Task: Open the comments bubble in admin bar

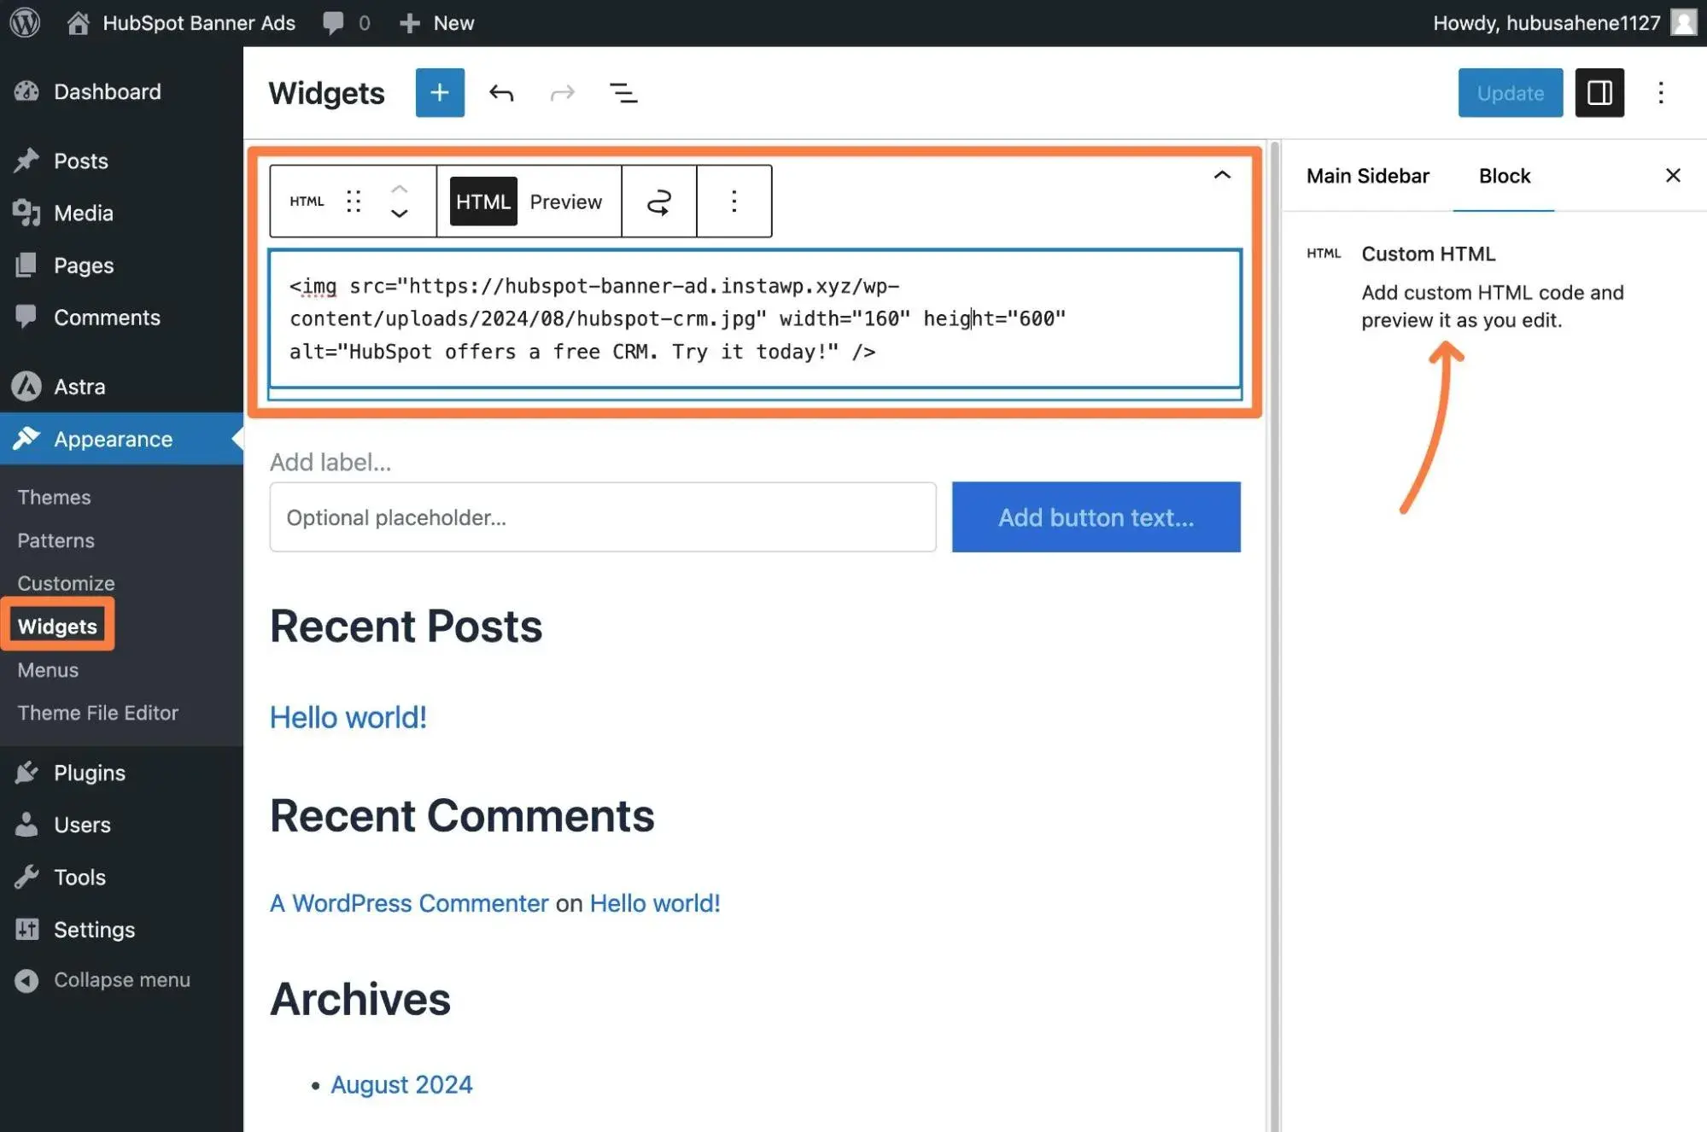Action: (346, 23)
